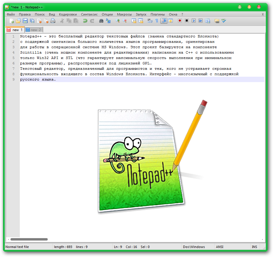Click the folder with printer toolbar icon
The width and height of the screenshot is (273, 257).
(x=217, y=21)
